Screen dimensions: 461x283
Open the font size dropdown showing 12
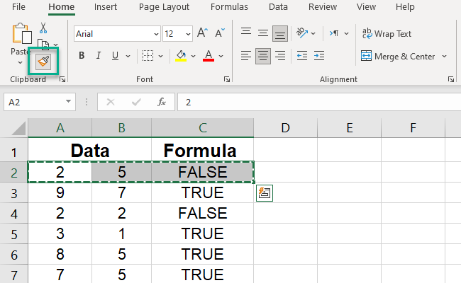(x=187, y=34)
